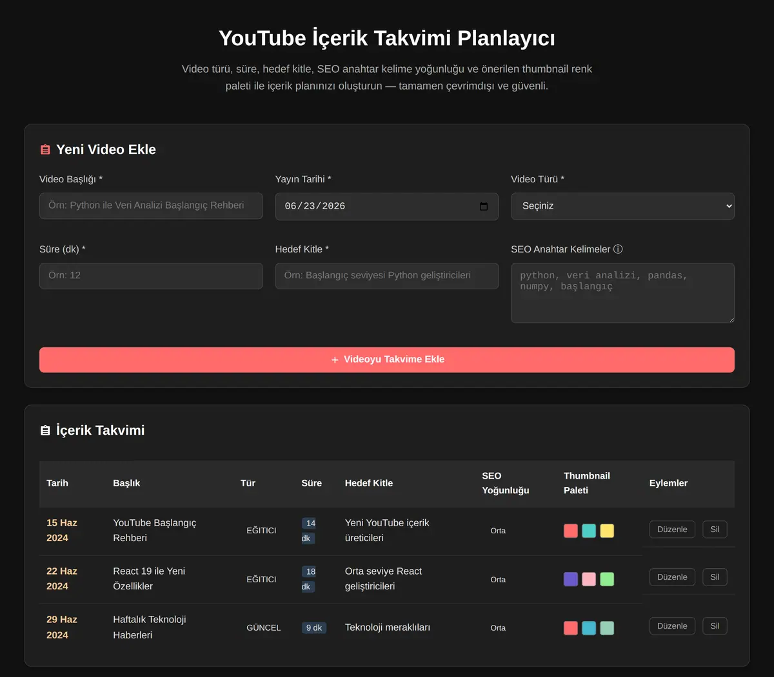Click the Hedef Kitle column header
774x677 pixels.
click(x=369, y=483)
